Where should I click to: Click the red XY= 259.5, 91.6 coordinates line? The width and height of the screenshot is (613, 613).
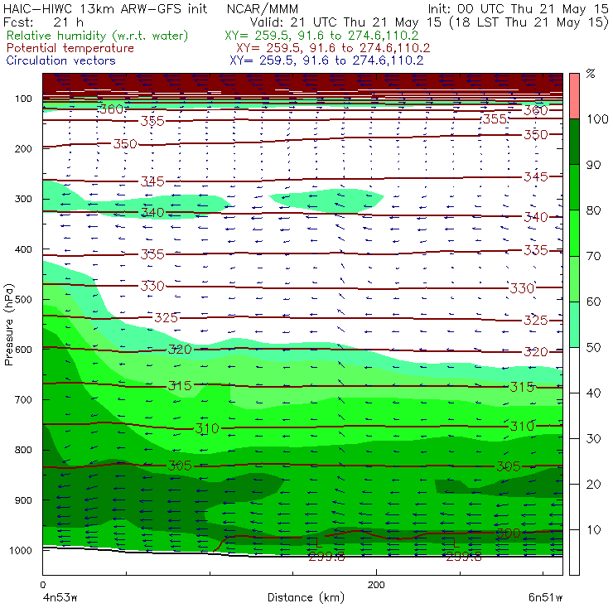(x=333, y=48)
